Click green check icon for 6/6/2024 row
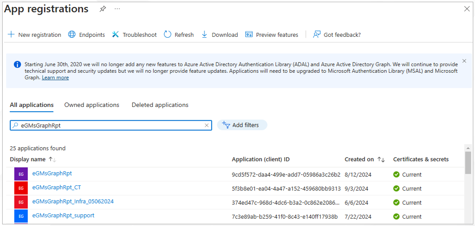Screen dimensions: 475x226 (x=396, y=202)
